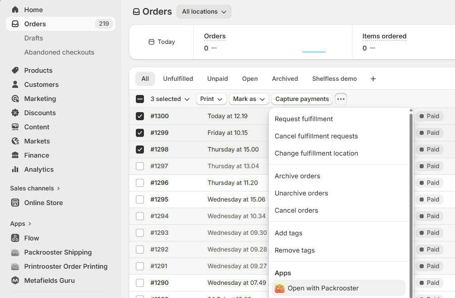Click the Discounts badge icon
The height and width of the screenshot is (298, 455).
(x=15, y=113)
